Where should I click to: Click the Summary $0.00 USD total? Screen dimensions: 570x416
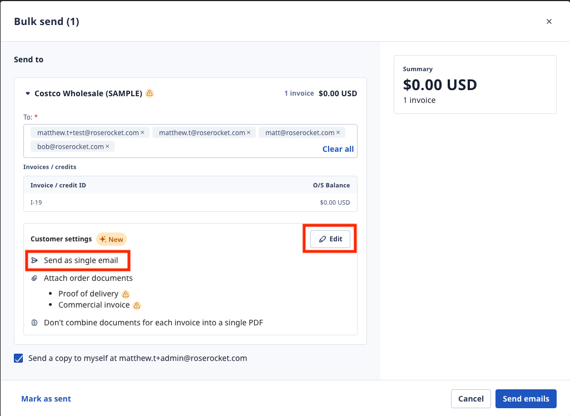point(440,85)
